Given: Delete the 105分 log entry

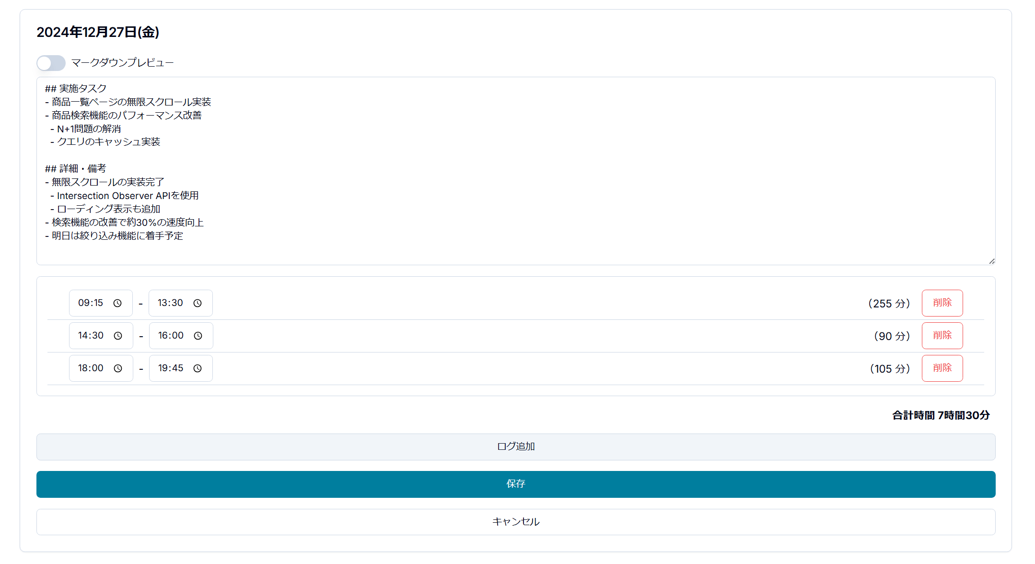Looking at the screenshot, I should tap(942, 368).
